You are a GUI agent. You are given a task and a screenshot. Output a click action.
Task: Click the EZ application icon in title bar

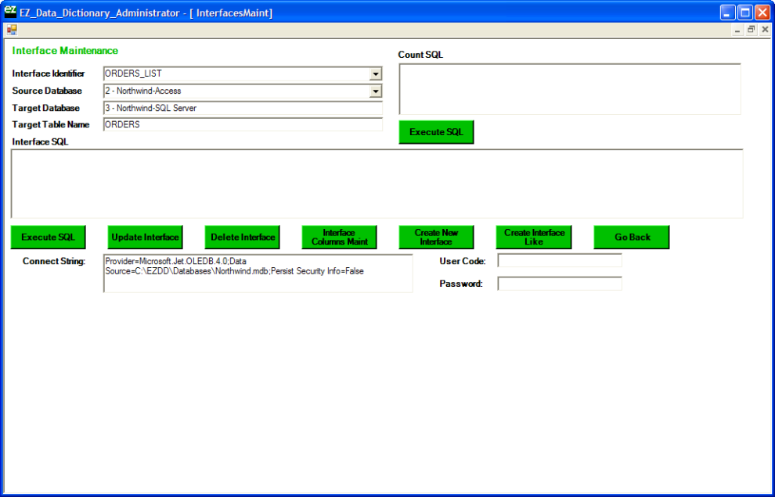point(11,13)
